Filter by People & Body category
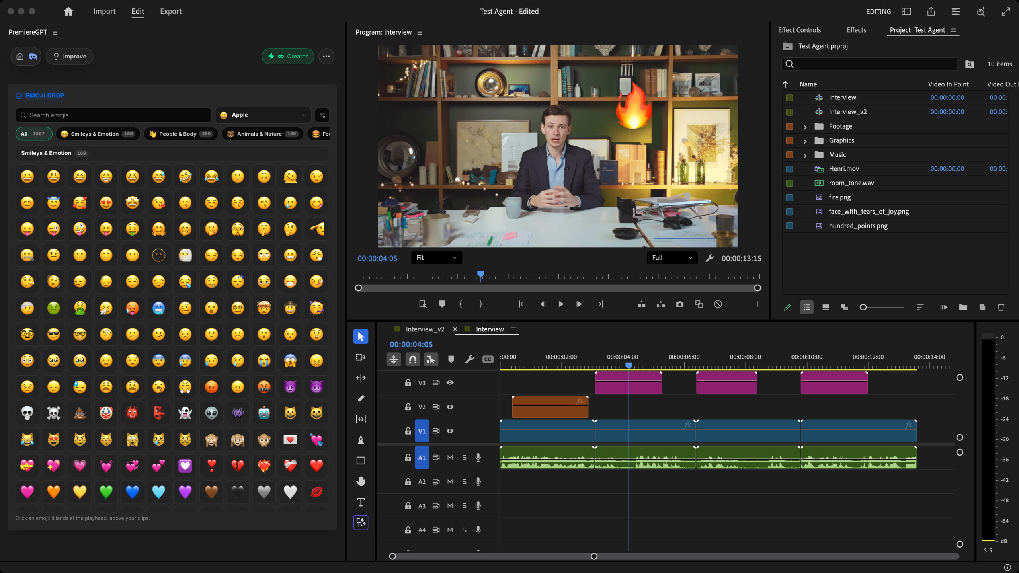This screenshot has width=1019, height=573. (181, 134)
